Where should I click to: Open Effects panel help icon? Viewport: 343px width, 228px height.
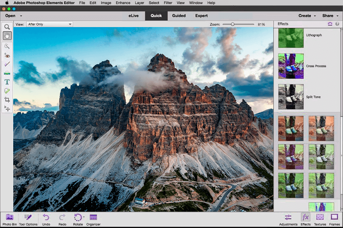(337, 24)
